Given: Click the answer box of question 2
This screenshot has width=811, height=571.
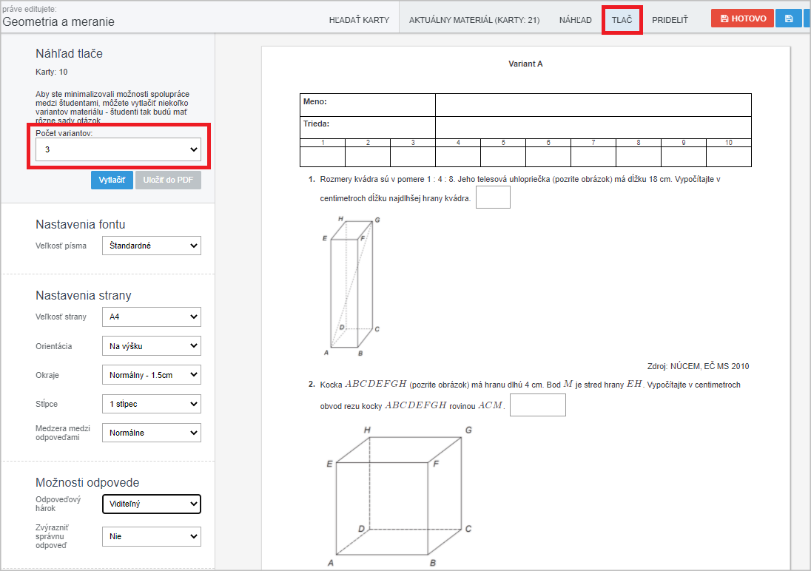Looking at the screenshot, I should (538, 405).
